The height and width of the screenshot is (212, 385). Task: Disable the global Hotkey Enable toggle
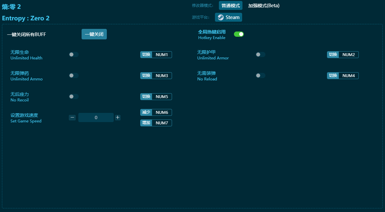[239, 34]
